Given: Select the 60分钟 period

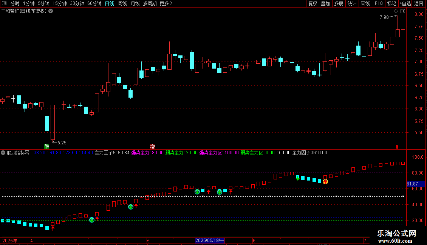Looking at the screenshot, I should pyautogui.click(x=94, y=3).
